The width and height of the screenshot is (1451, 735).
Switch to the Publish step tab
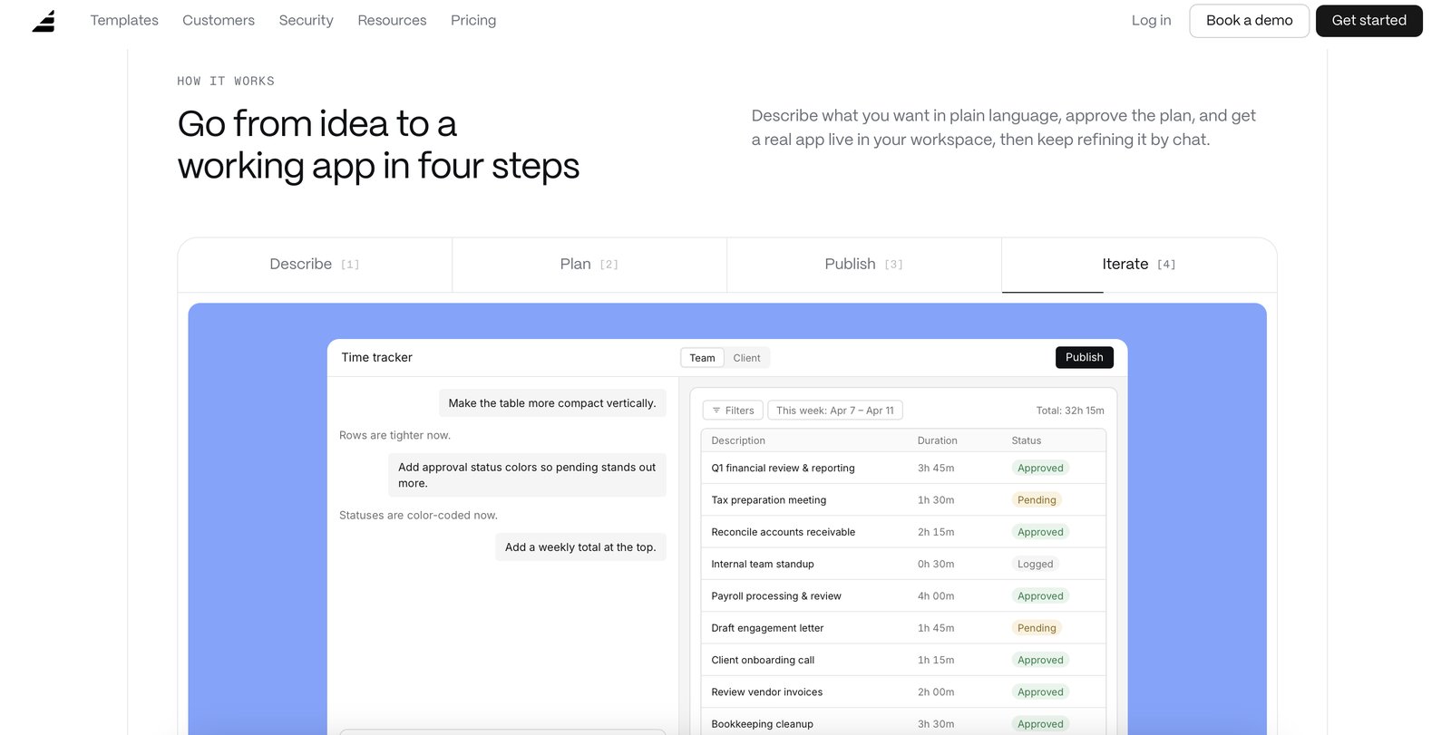click(x=864, y=265)
